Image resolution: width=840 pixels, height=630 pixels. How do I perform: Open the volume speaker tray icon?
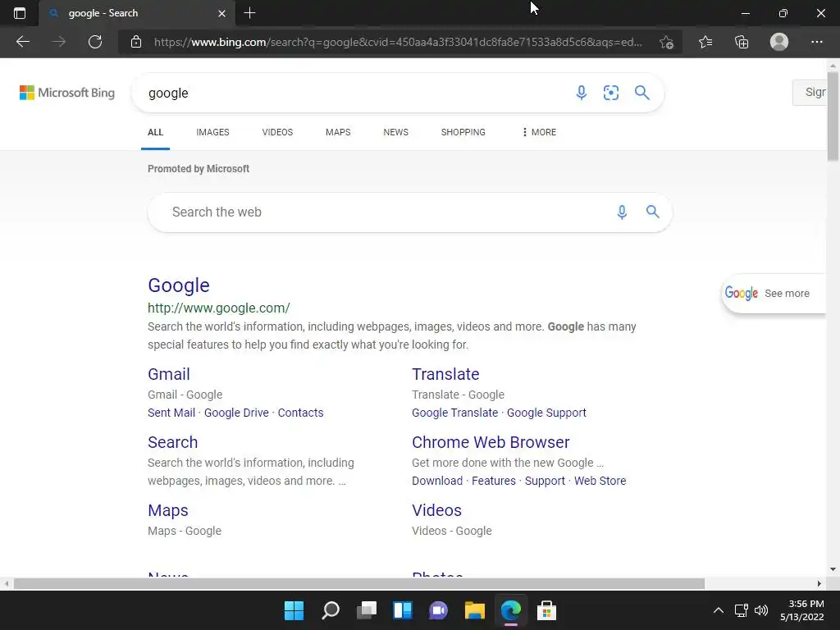(760, 610)
